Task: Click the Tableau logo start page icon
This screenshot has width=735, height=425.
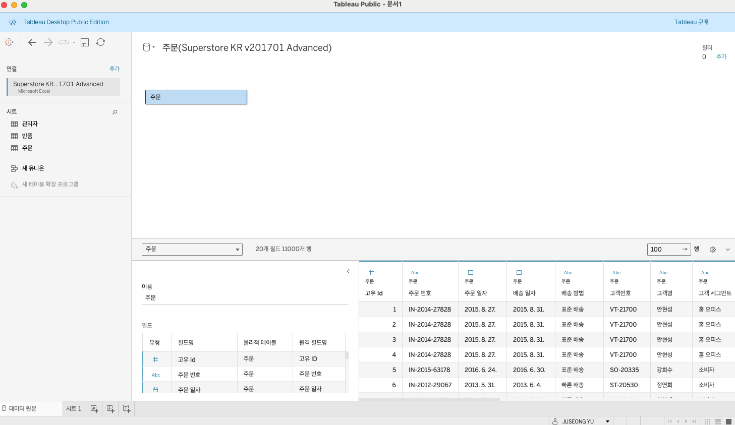Action: 9,42
